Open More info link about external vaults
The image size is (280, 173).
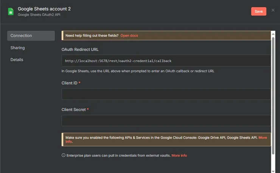pyautogui.click(x=179, y=156)
